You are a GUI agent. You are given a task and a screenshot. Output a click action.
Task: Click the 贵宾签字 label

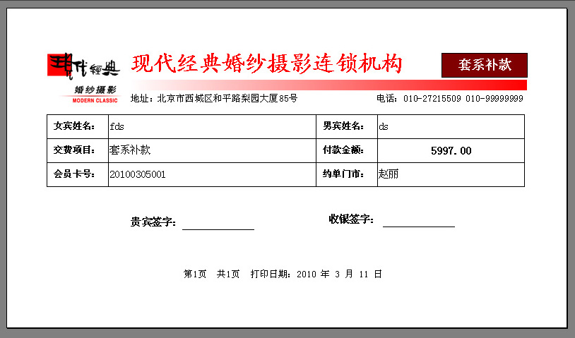coord(153,222)
